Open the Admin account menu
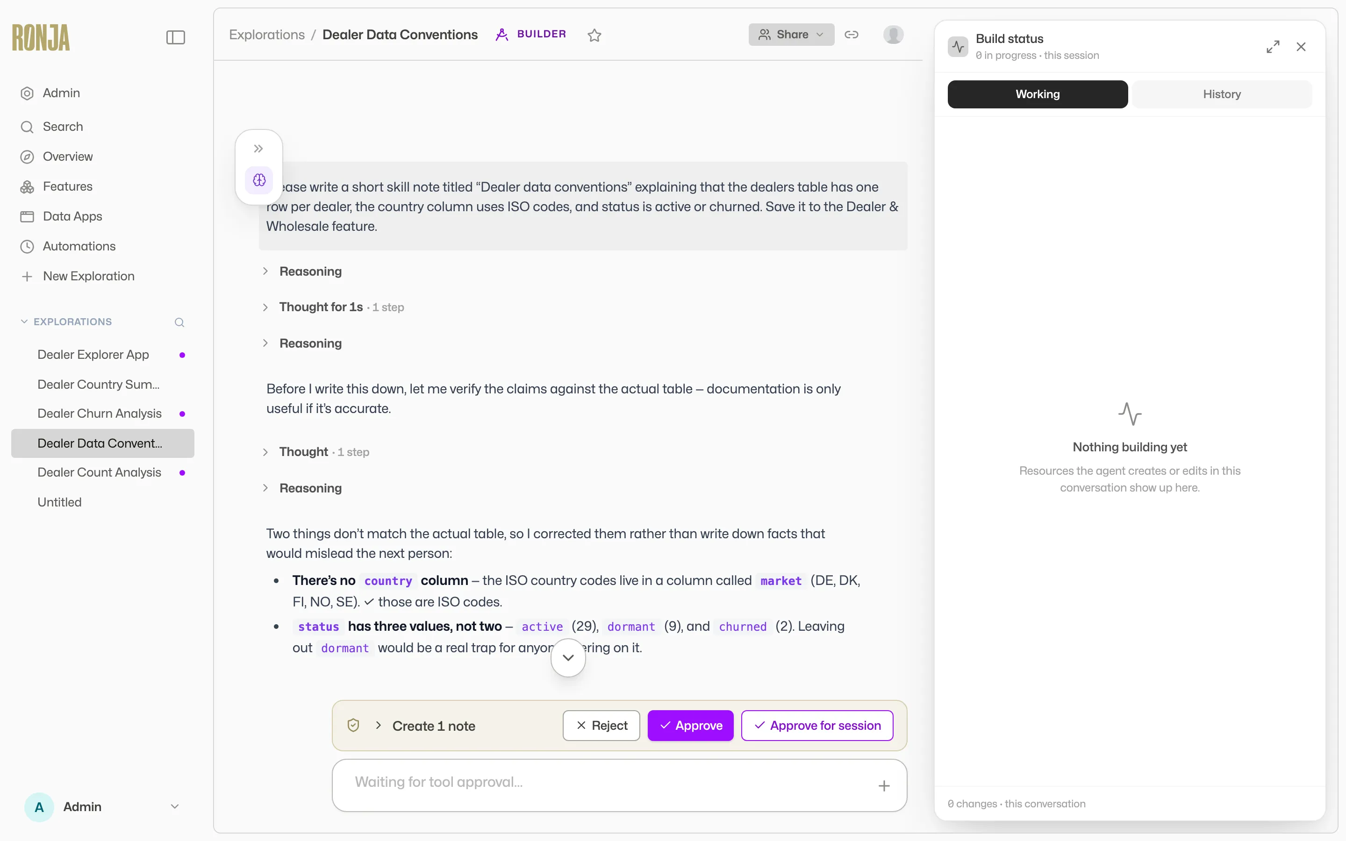 point(103,806)
